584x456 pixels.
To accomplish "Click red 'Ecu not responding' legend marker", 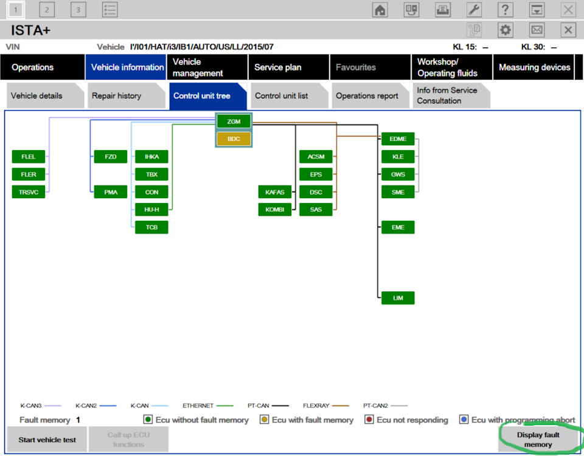I will coord(369,420).
